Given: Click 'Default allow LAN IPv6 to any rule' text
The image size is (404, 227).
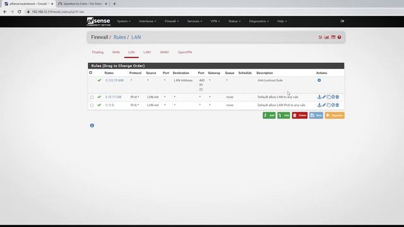Looking at the screenshot, I should click(282, 105).
